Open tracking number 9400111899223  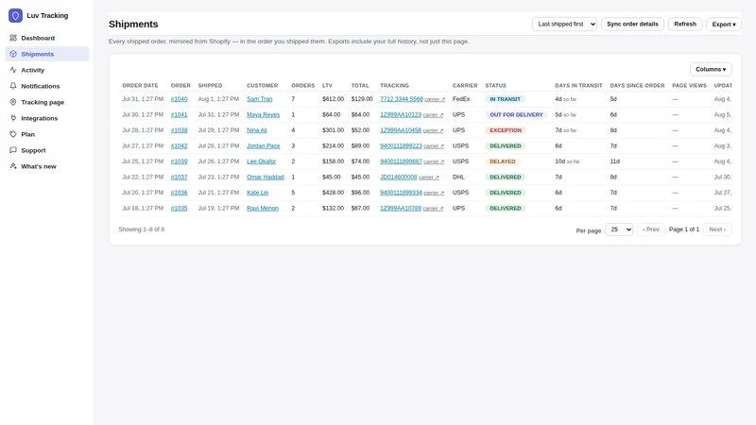coord(401,146)
